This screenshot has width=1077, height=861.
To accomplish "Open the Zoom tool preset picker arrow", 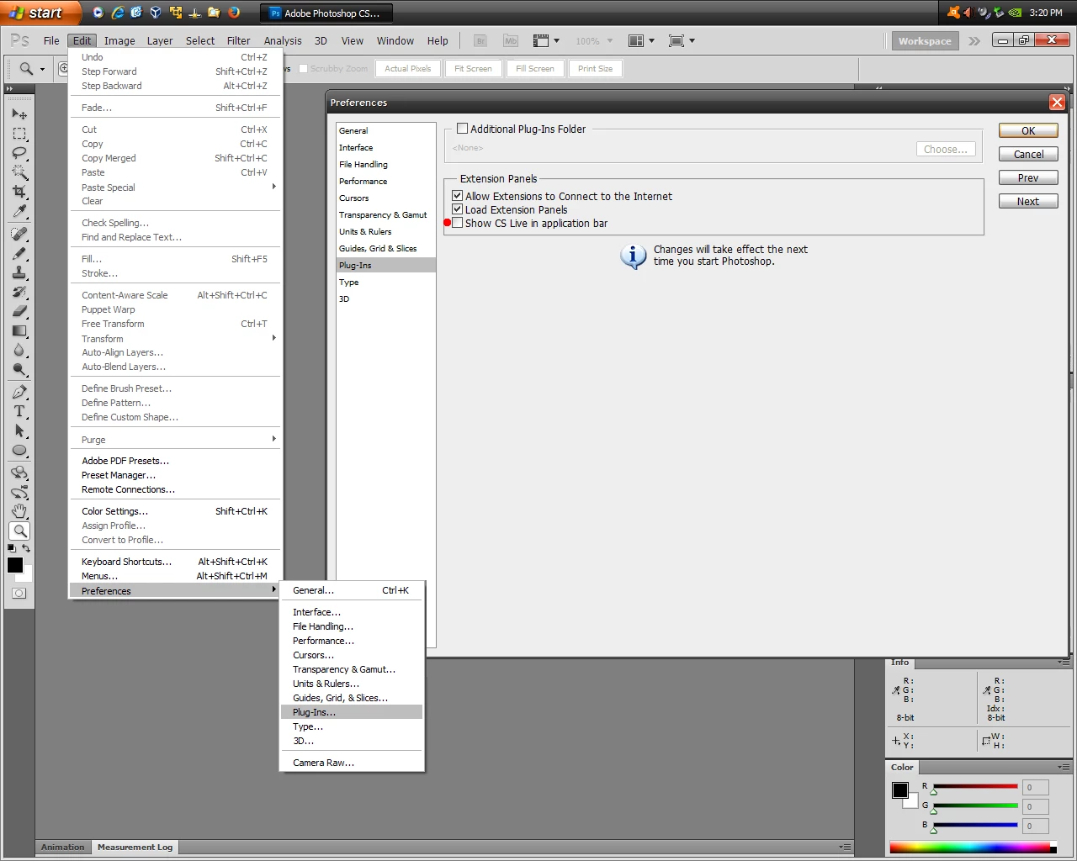I will (42, 69).
